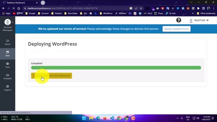The height and width of the screenshot is (122, 217).
Task: Open the Proxy bookmark
Action: coord(159,14)
